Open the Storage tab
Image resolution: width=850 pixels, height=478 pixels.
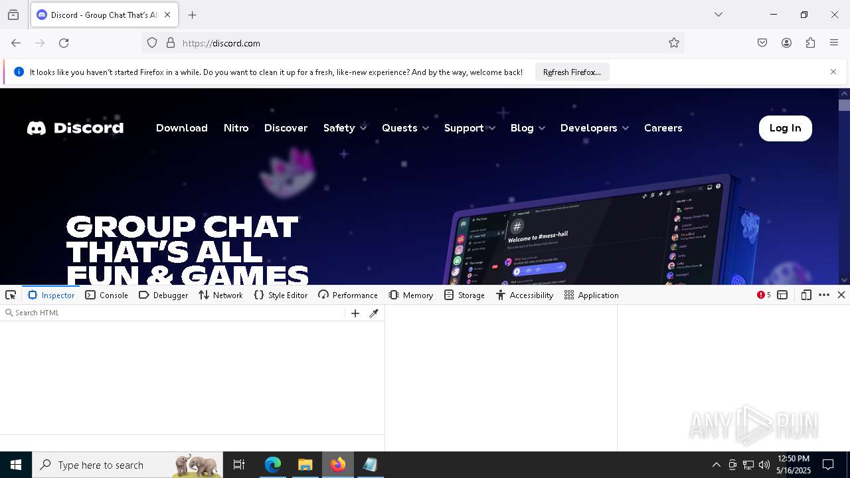point(464,295)
